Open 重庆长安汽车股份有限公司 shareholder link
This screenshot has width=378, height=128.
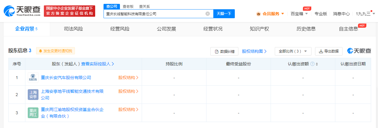coord(66,78)
